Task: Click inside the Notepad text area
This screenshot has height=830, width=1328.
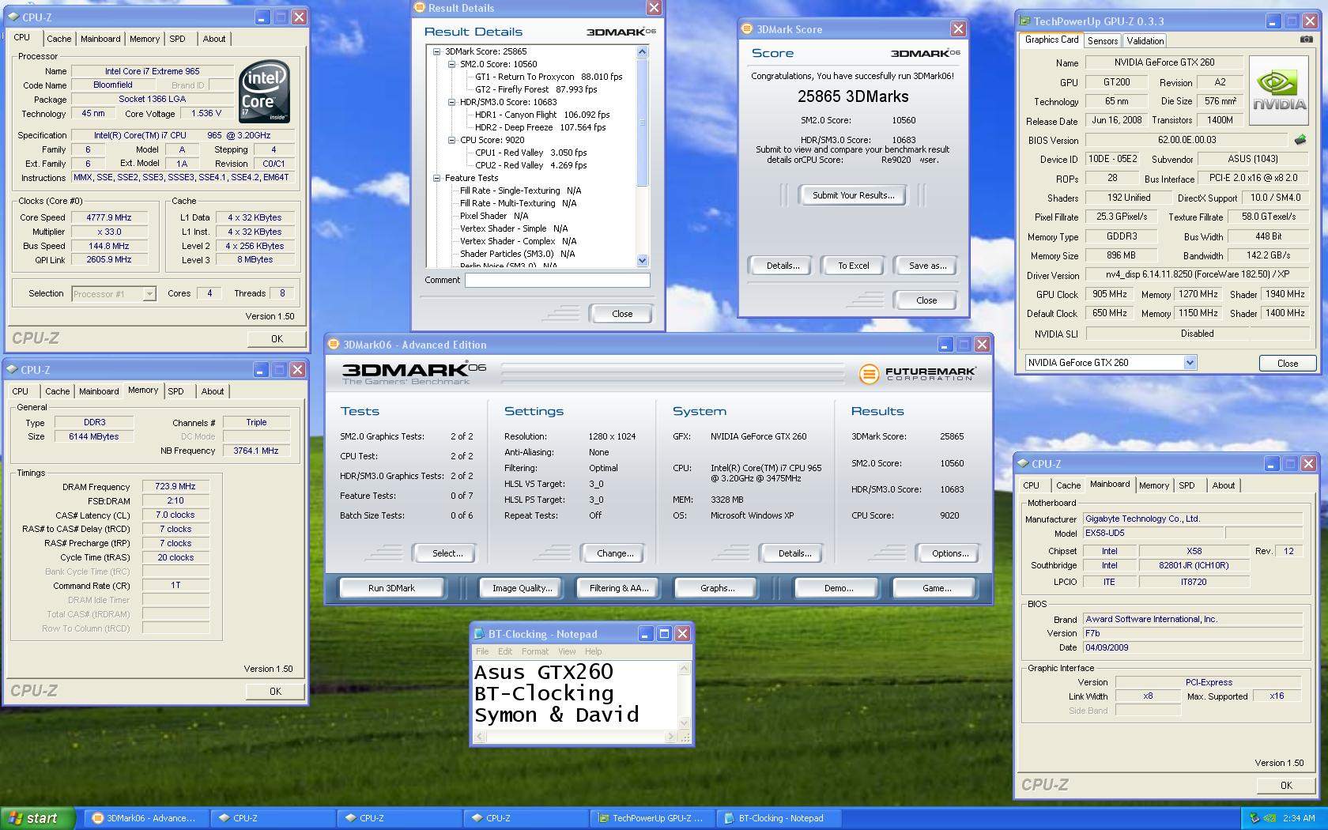Action: click(575, 694)
